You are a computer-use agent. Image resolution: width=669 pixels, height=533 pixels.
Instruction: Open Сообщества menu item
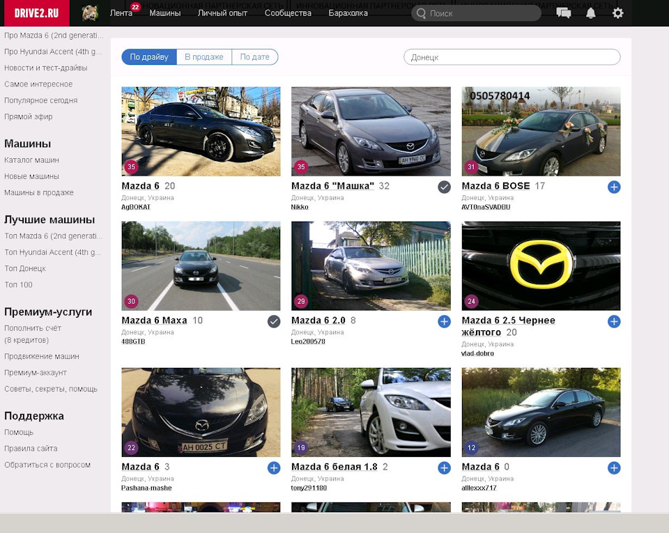[288, 13]
